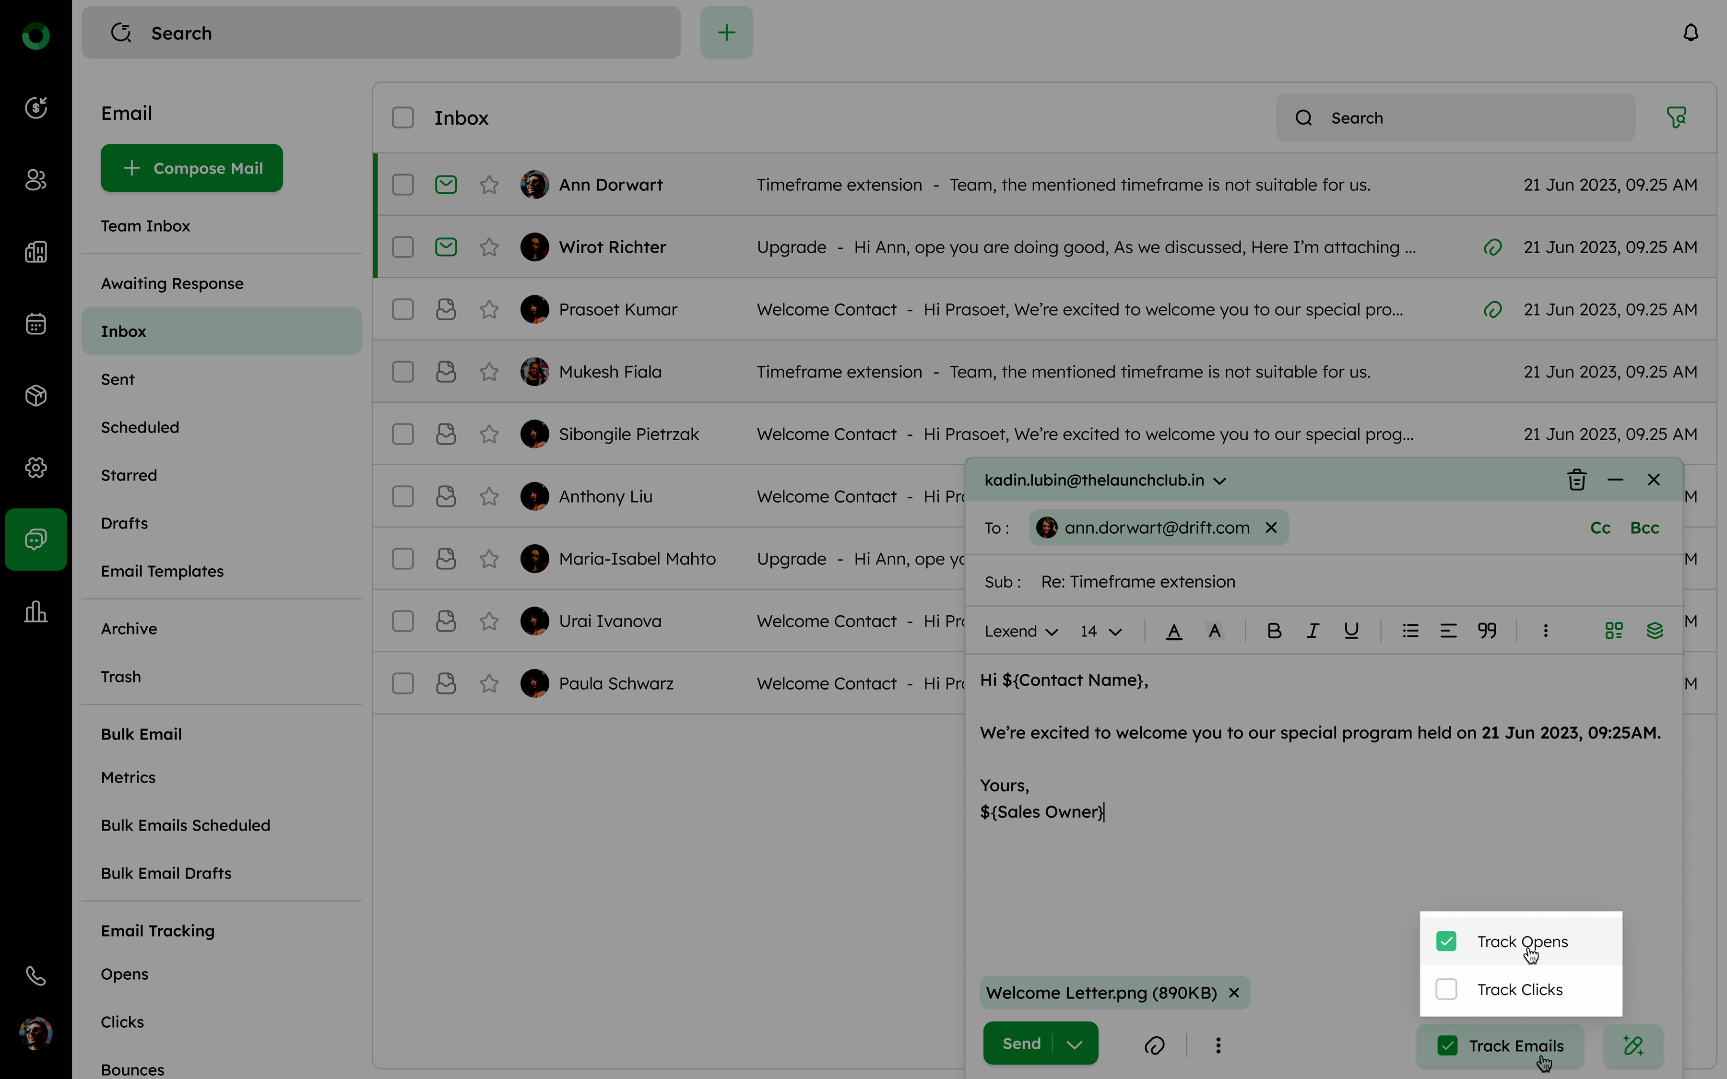1727x1079 pixels.
Task: Uncheck the Track Opens checkbox
Action: (x=1446, y=941)
